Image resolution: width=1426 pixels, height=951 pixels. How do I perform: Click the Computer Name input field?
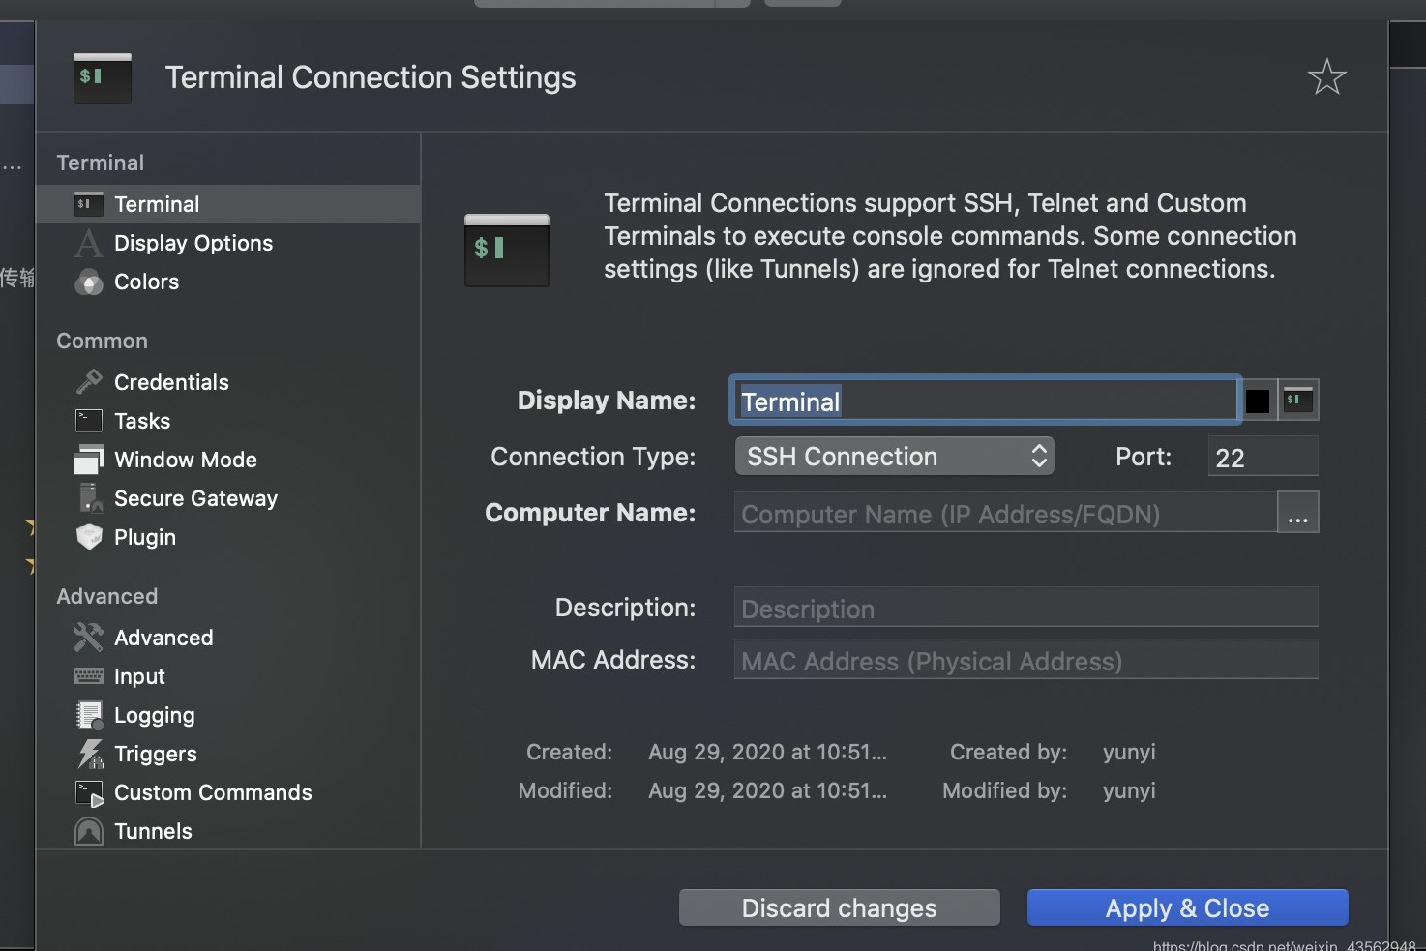tap(1004, 514)
